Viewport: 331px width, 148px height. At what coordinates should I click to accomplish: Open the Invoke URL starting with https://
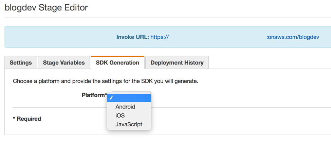pyautogui.click(x=160, y=37)
